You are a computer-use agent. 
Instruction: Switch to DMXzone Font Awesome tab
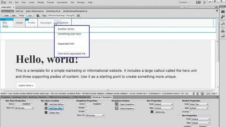59,97
